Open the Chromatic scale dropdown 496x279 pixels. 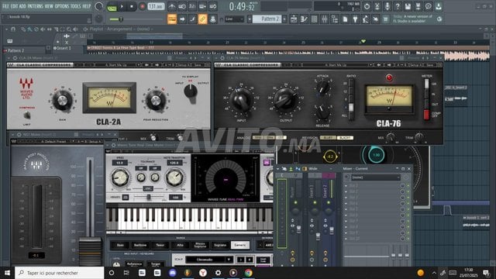(x=208, y=260)
